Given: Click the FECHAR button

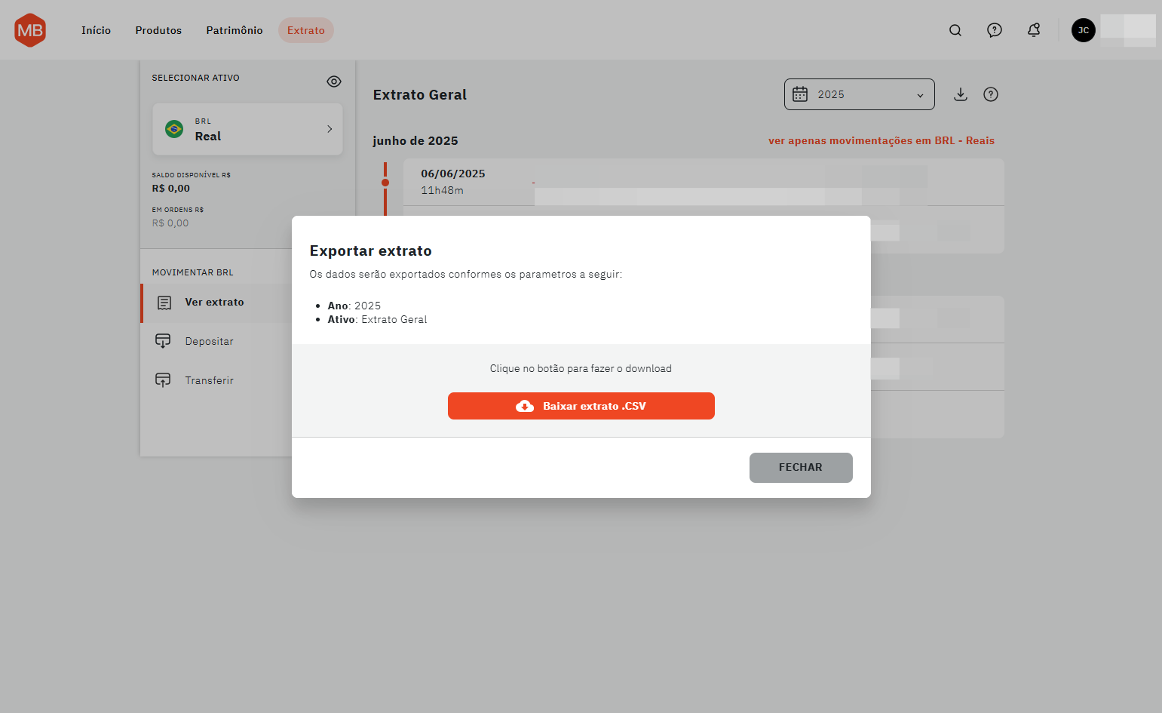Looking at the screenshot, I should [801, 468].
